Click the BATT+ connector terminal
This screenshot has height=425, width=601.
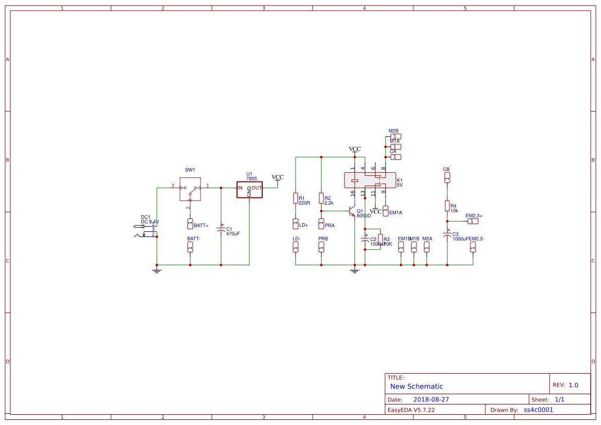191,224
